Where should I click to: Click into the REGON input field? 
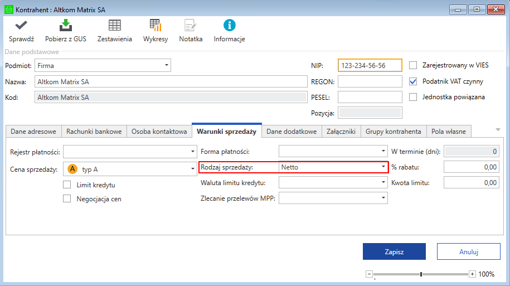(370, 81)
